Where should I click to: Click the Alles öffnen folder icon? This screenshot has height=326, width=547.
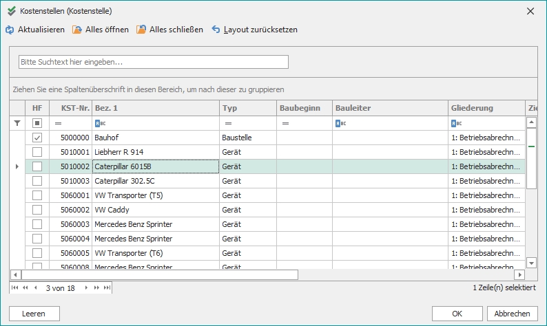pyautogui.click(x=77, y=30)
